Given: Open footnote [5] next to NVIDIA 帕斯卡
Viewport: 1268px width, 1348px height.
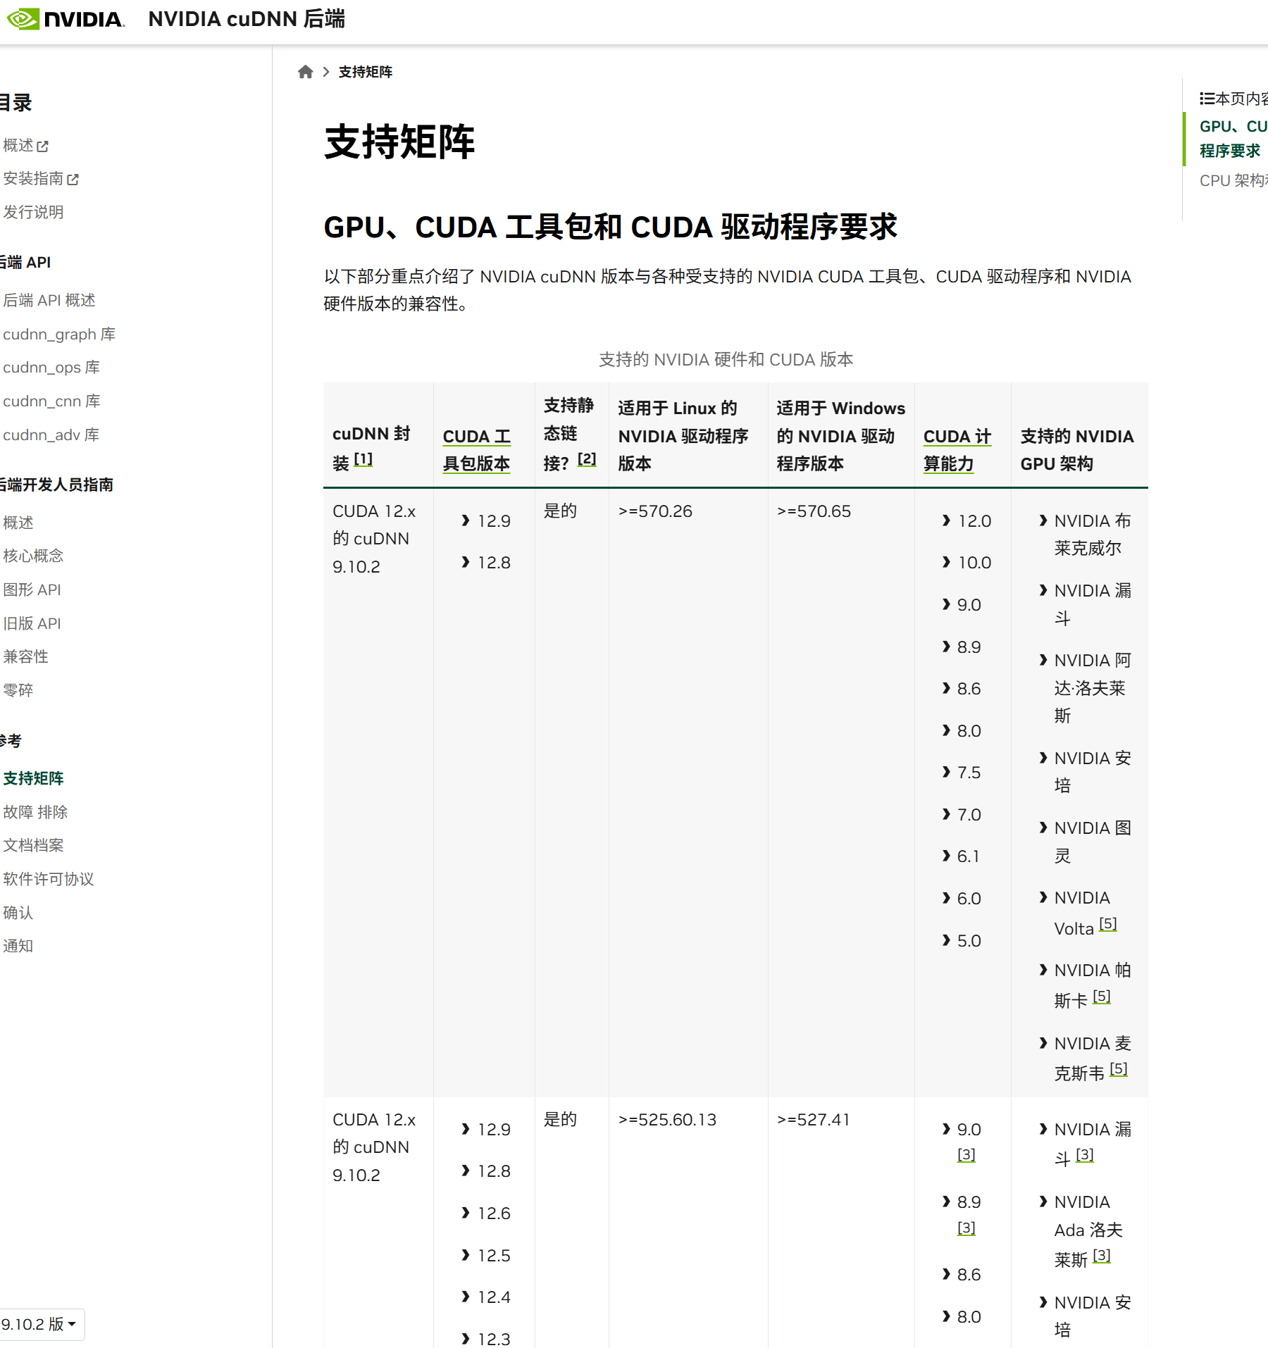Looking at the screenshot, I should tap(1102, 997).
